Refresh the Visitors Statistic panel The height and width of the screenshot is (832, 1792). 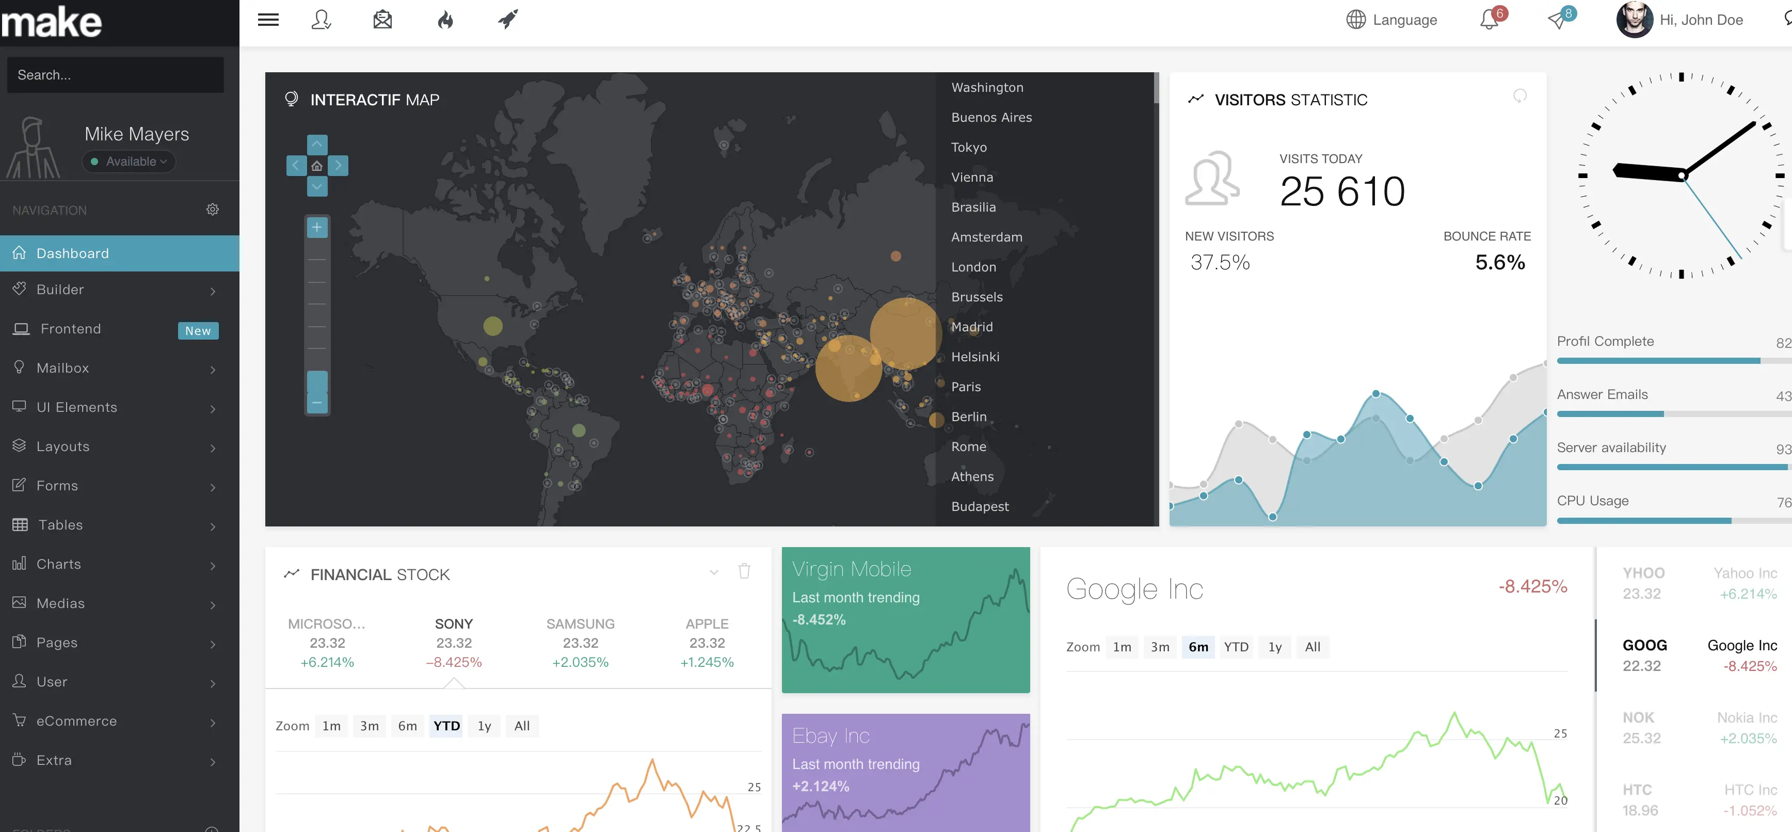pyautogui.click(x=1520, y=96)
